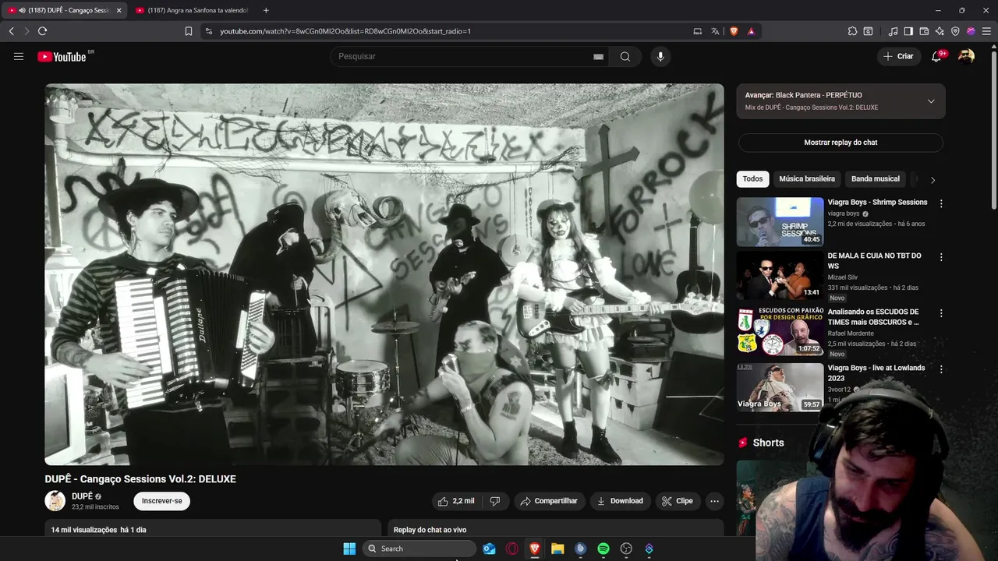This screenshot has height=561, width=998.
Task: Open DE MALA E CUIA thumbnail
Action: 780,275
